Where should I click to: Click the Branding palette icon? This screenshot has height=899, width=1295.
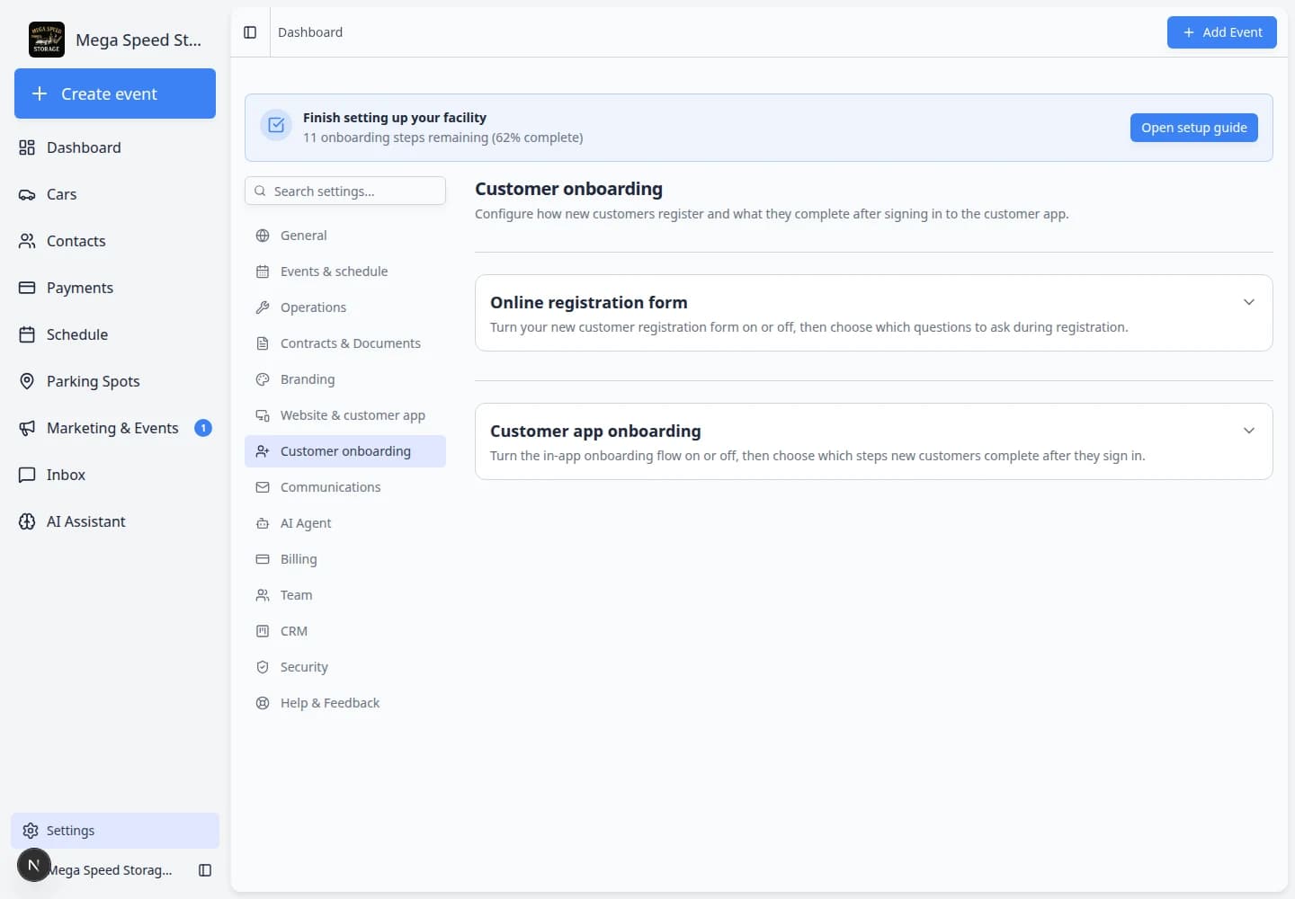263,379
